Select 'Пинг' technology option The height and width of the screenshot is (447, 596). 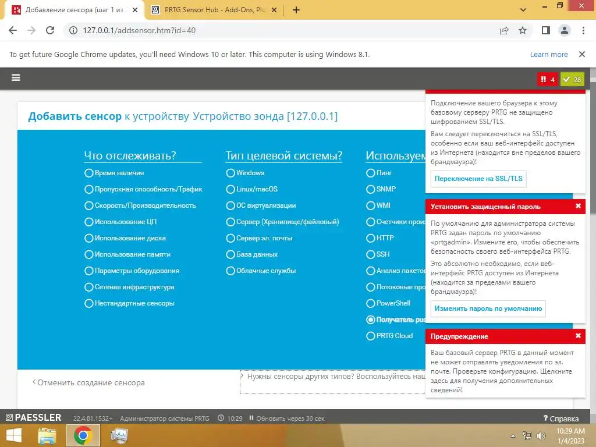pyautogui.click(x=371, y=173)
